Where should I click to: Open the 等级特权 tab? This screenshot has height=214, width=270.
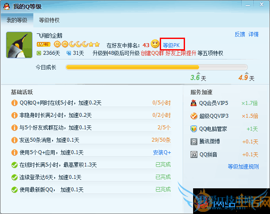tap(49, 21)
